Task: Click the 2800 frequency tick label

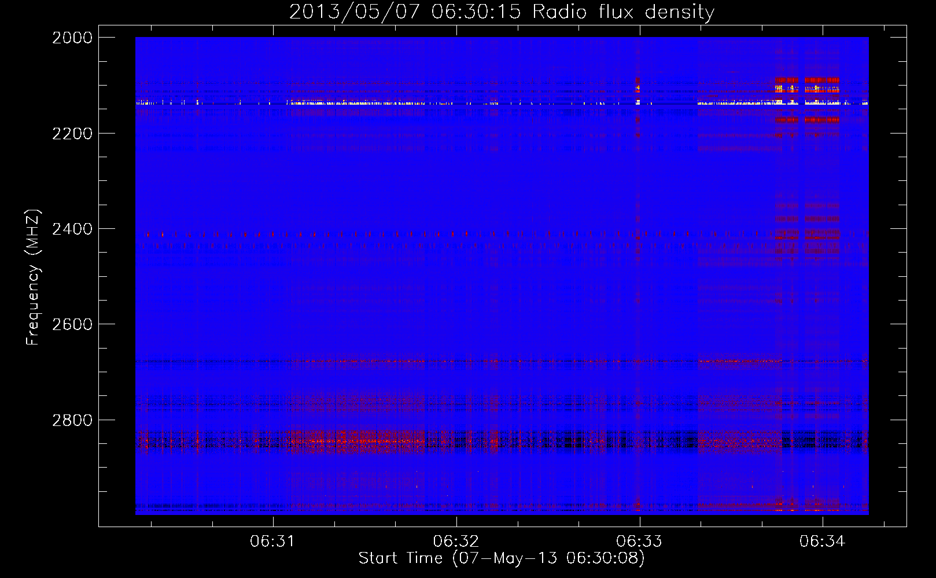Action: pos(72,420)
